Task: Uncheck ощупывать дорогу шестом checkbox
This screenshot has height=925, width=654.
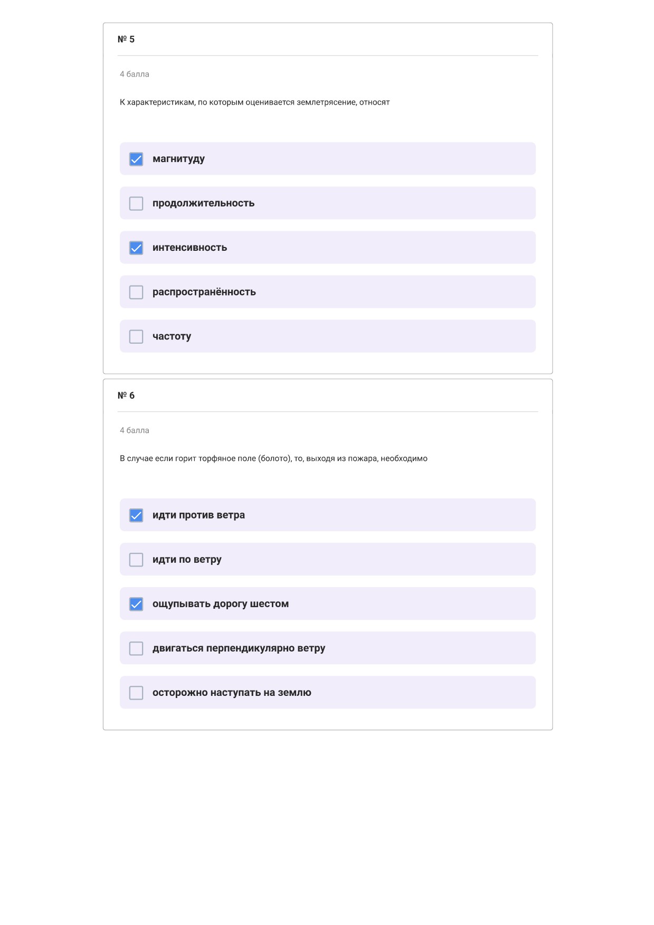Action: coord(136,603)
